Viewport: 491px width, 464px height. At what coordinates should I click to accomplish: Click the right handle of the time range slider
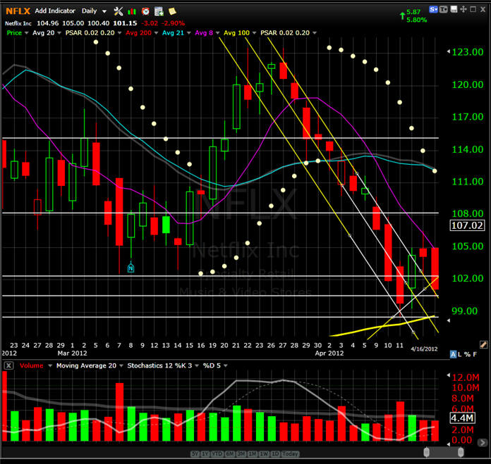(x=461, y=452)
